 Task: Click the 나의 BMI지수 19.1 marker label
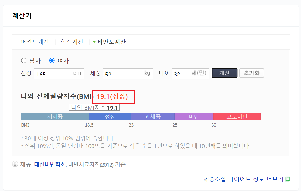(x=94, y=107)
